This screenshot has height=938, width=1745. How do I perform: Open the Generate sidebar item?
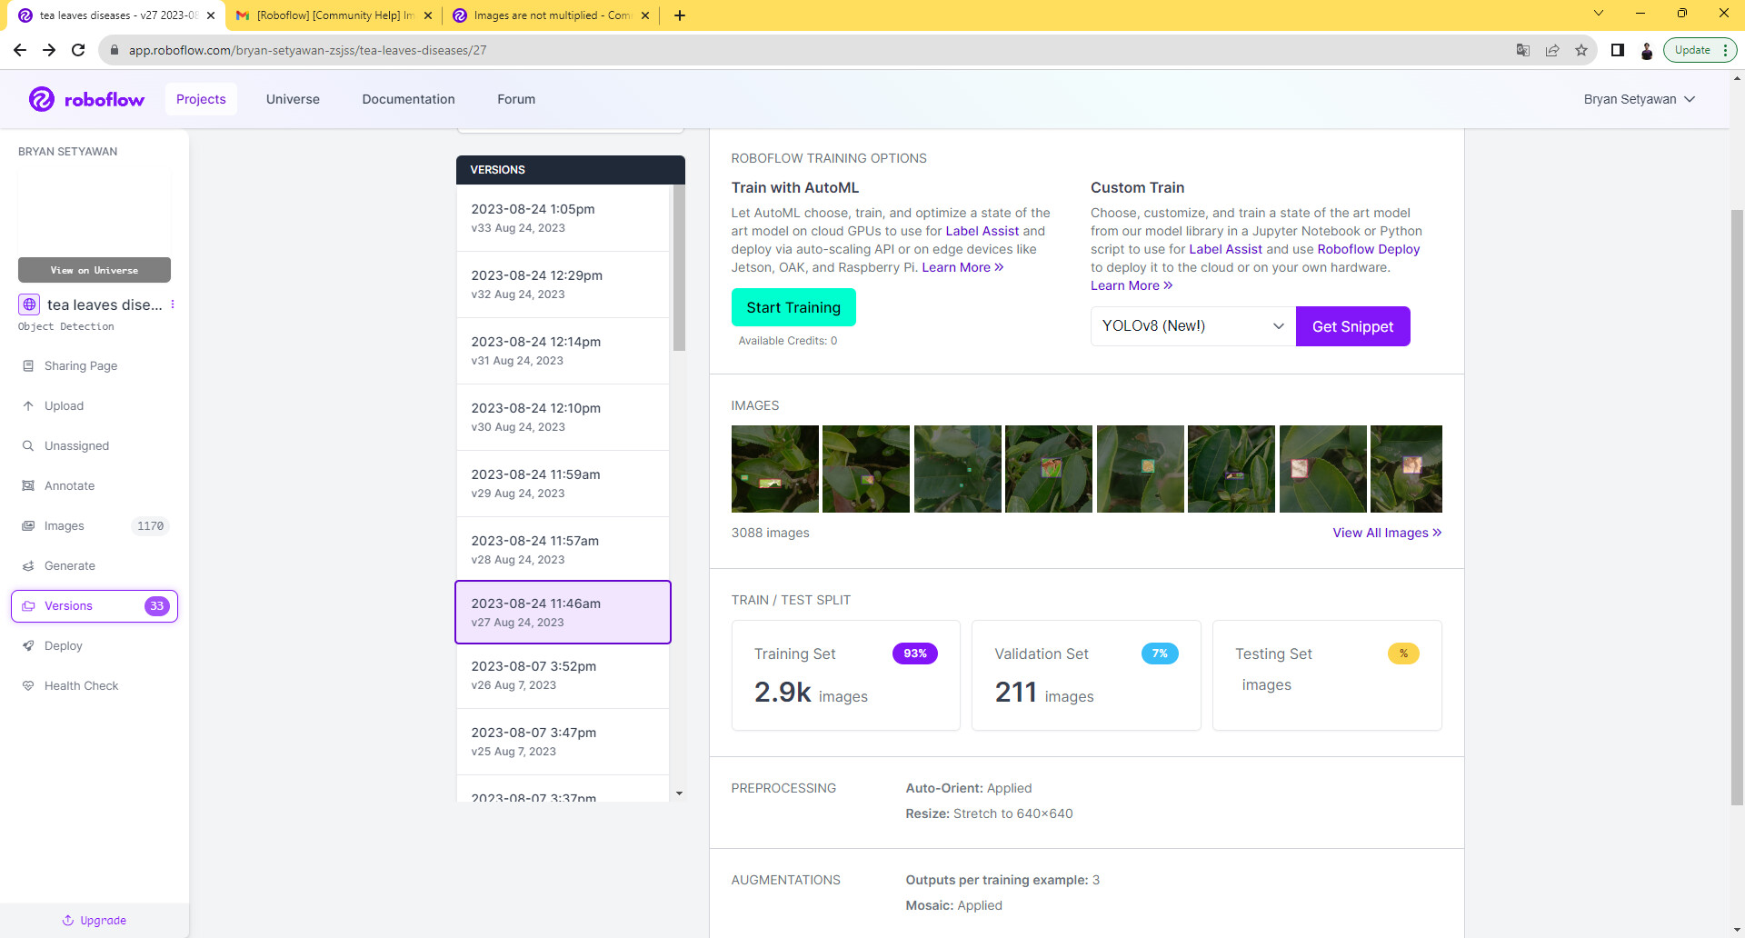tap(69, 565)
